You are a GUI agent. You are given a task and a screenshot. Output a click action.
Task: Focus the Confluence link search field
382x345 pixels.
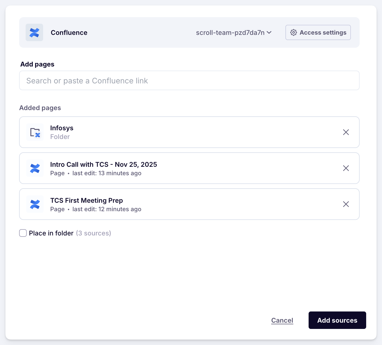(189, 81)
